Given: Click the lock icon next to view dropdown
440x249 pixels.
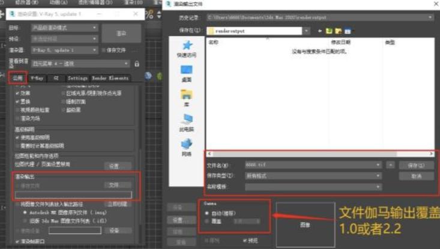Looking at the screenshot, I should coord(137,63).
